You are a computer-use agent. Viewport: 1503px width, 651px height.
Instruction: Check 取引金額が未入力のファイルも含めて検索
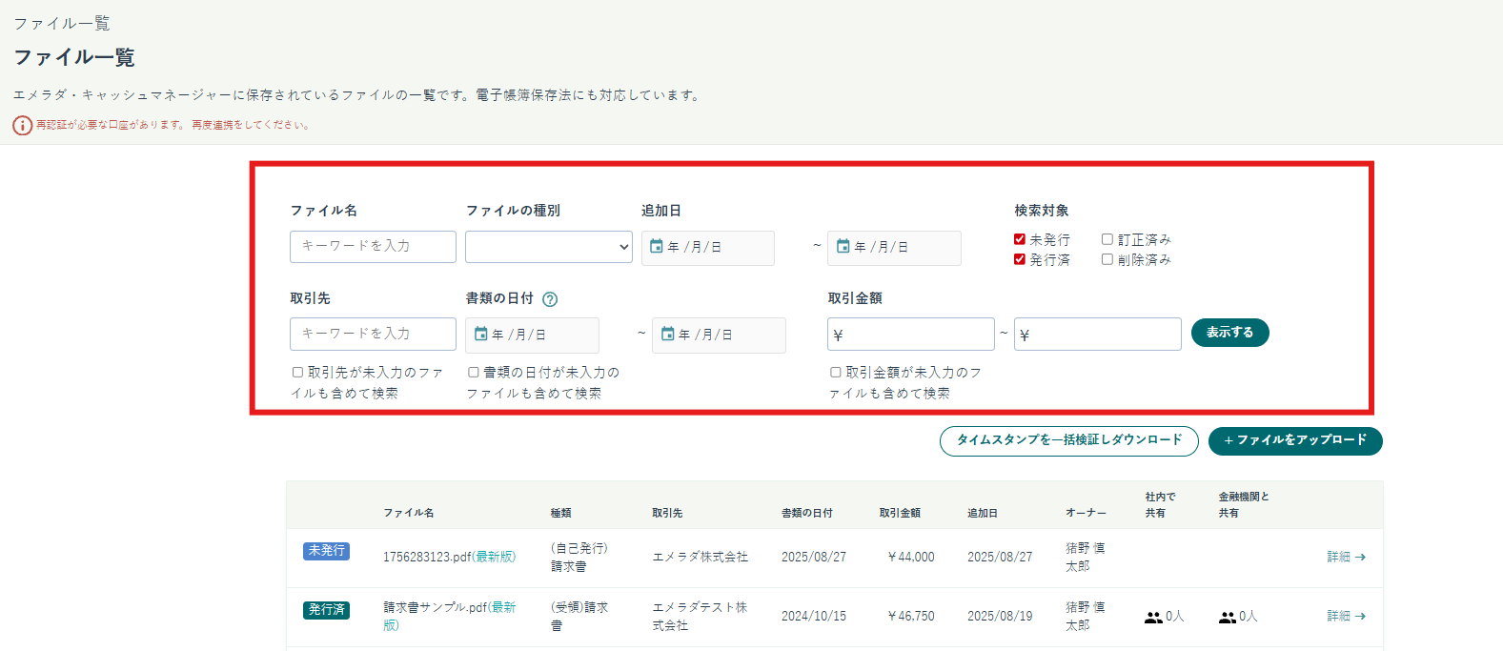click(836, 373)
